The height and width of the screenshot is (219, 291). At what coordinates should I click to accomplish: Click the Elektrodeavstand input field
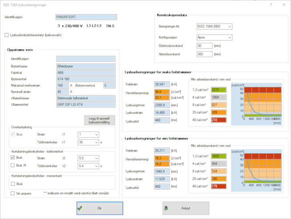[204, 46]
